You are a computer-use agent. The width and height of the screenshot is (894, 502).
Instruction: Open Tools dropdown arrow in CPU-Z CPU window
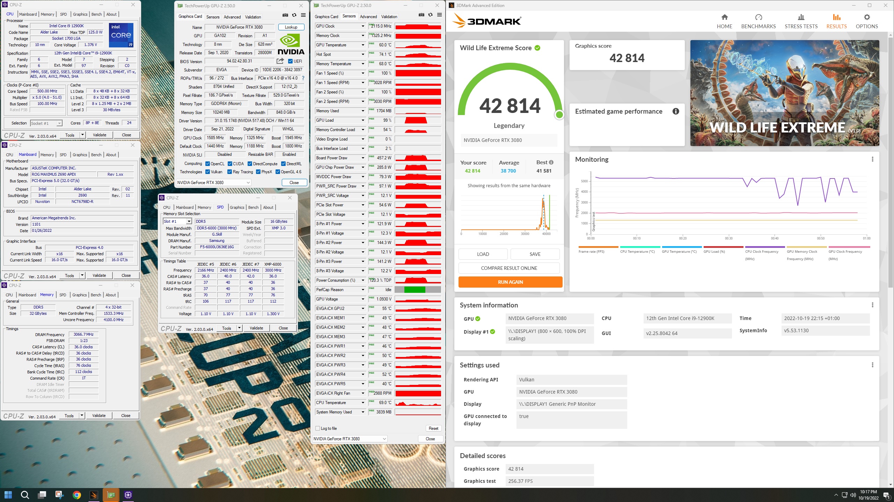coord(82,135)
